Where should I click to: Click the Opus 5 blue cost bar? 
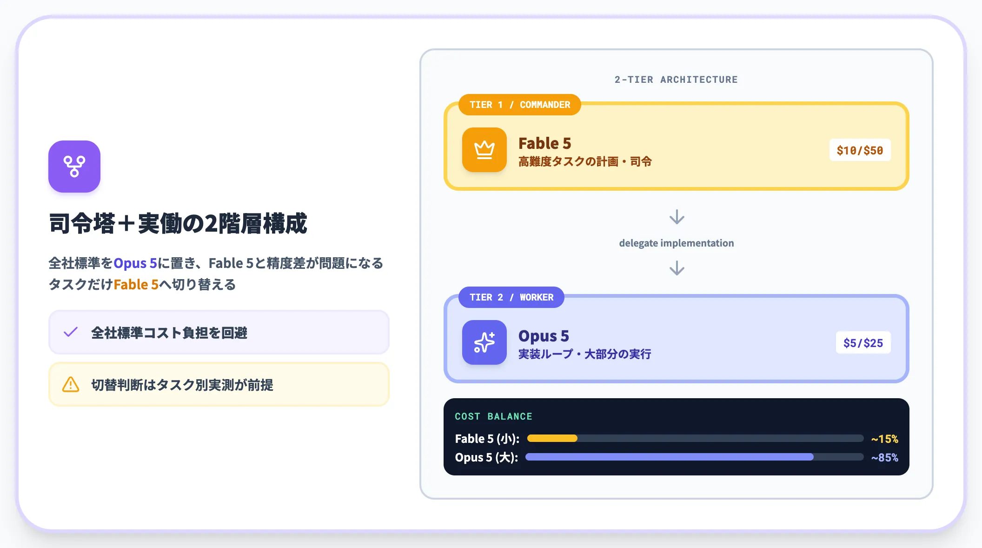[x=670, y=457]
